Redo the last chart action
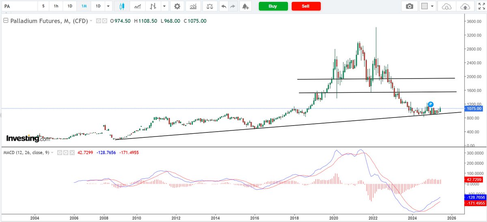 pyautogui.click(x=233, y=6)
